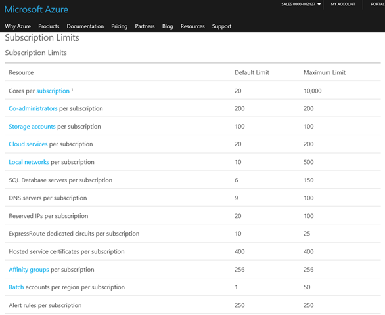Open the Local networks link
385x315 pixels.
coord(29,162)
